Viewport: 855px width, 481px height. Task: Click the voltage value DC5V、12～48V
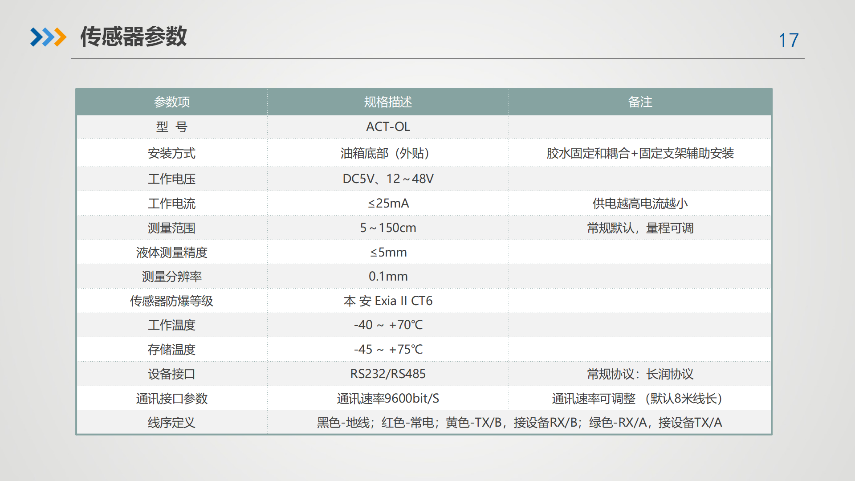point(388,179)
